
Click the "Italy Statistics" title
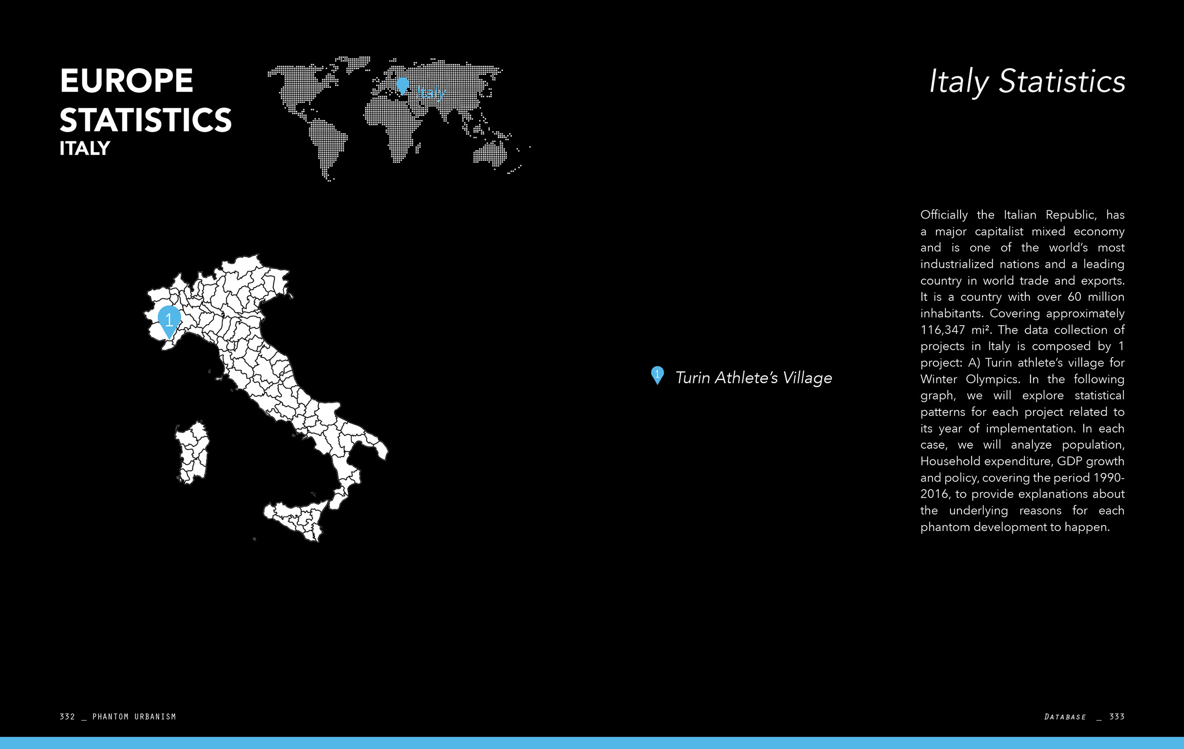tap(1027, 81)
